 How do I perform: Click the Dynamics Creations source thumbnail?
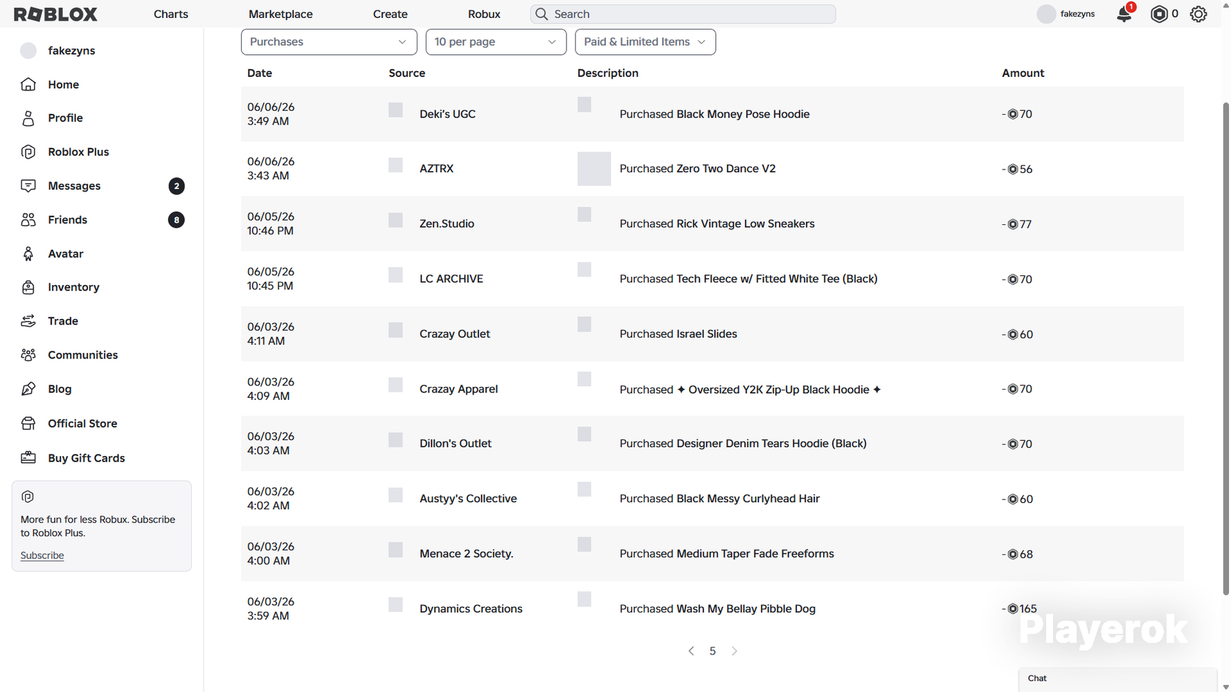[x=395, y=605]
